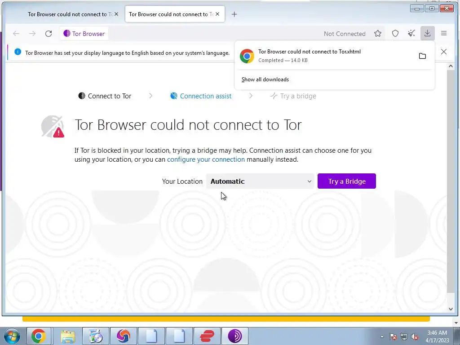Click the network tray icon
The width and height of the screenshot is (460, 345).
404,336
